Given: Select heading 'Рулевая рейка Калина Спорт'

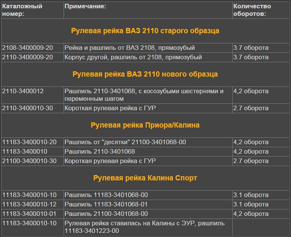Looking at the screenshot, I should (x=145, y=178).
